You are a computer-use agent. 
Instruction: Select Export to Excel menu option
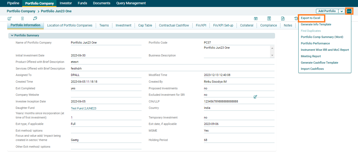pyautogui.click(x=310, y=18)
